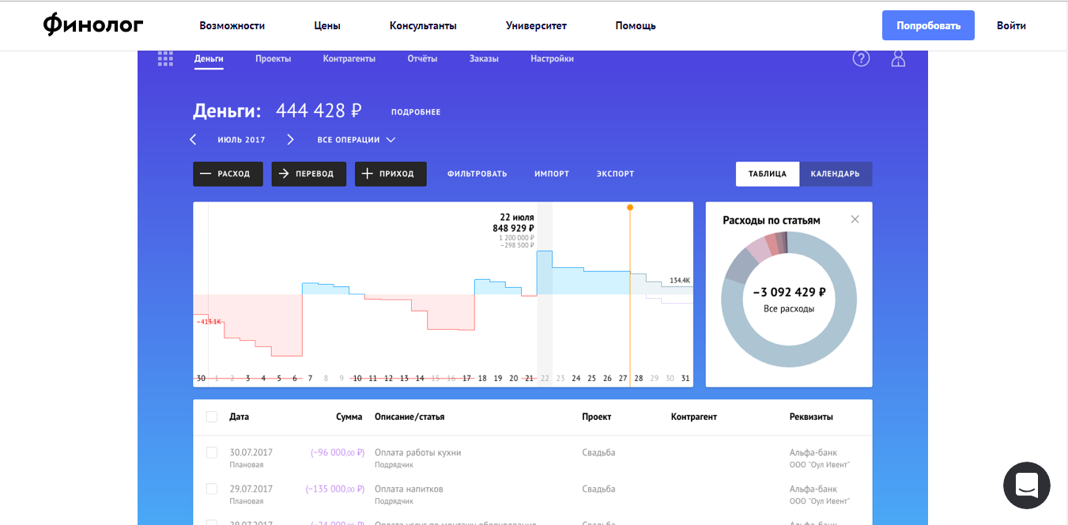Click Экспорт

(x=615, y=174)
